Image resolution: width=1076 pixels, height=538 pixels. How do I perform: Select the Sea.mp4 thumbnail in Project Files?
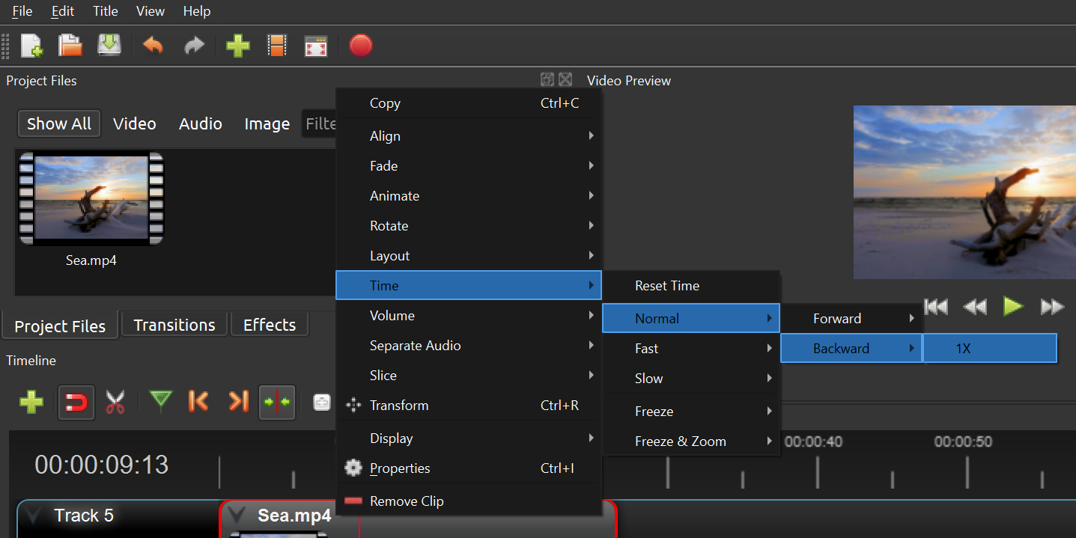(91, 200)
